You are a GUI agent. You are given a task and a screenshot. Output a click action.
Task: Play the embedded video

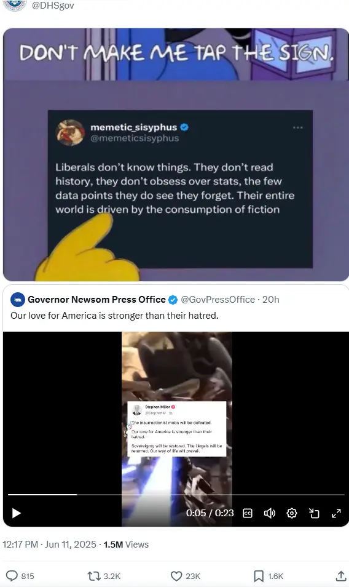[16, 513]
